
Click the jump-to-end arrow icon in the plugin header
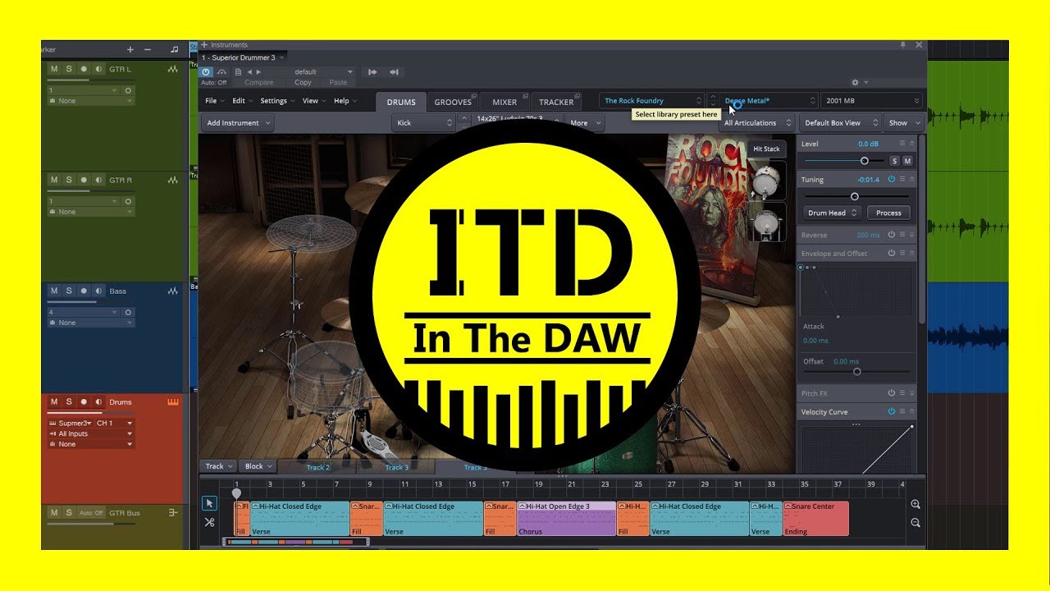tap(394, 72)
